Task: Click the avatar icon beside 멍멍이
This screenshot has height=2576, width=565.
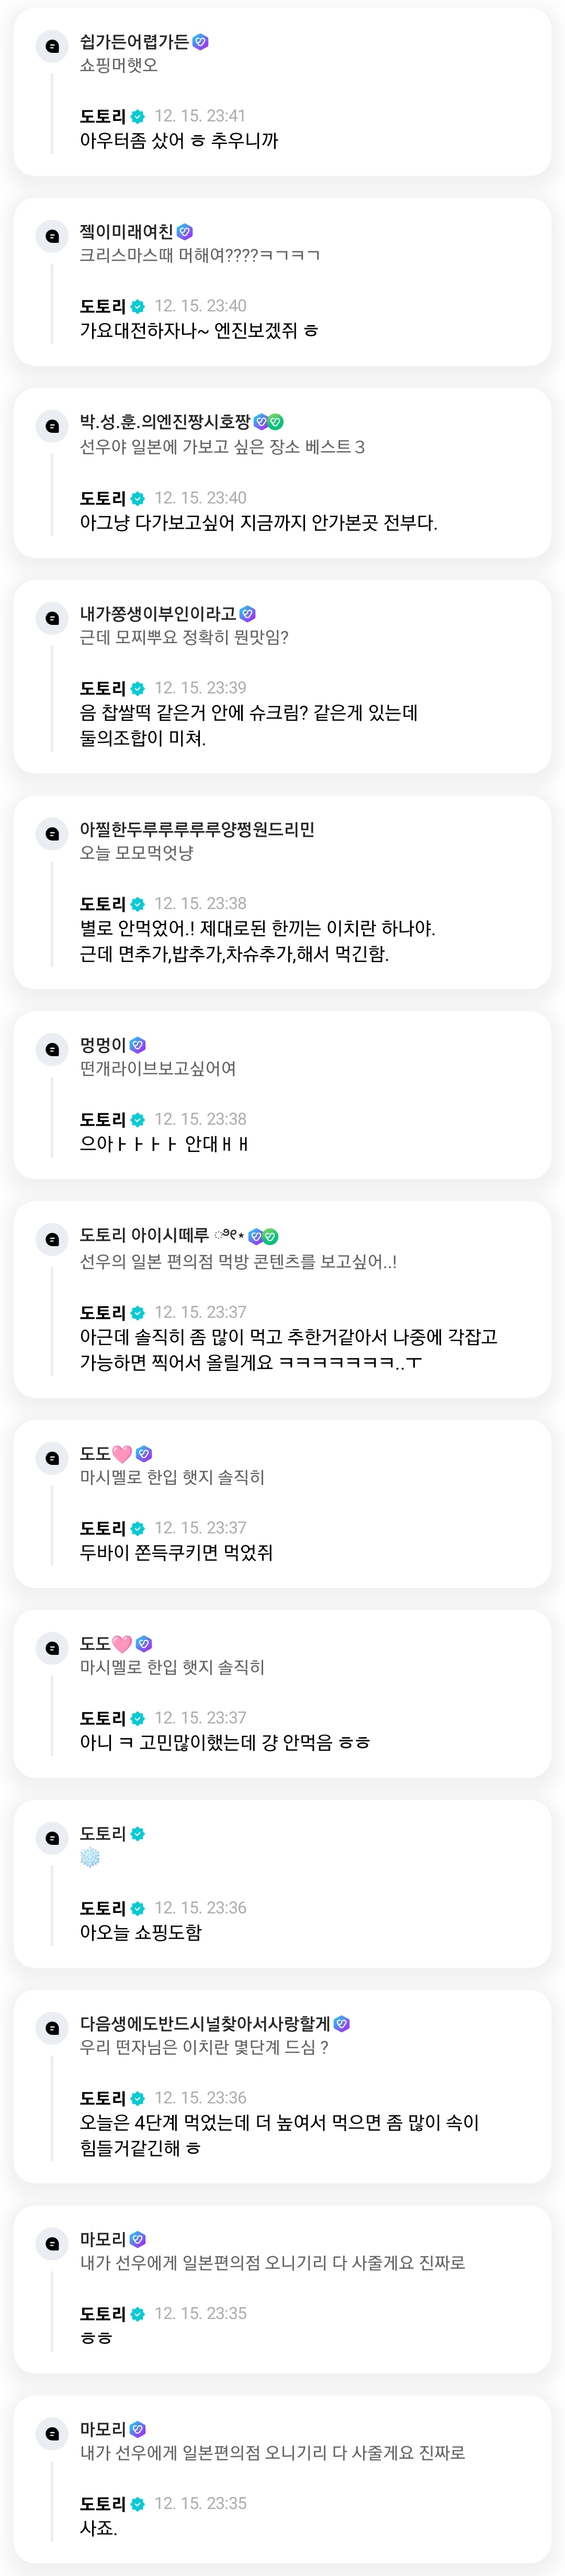Action: pyautogui.click(x=52, y=1049)
